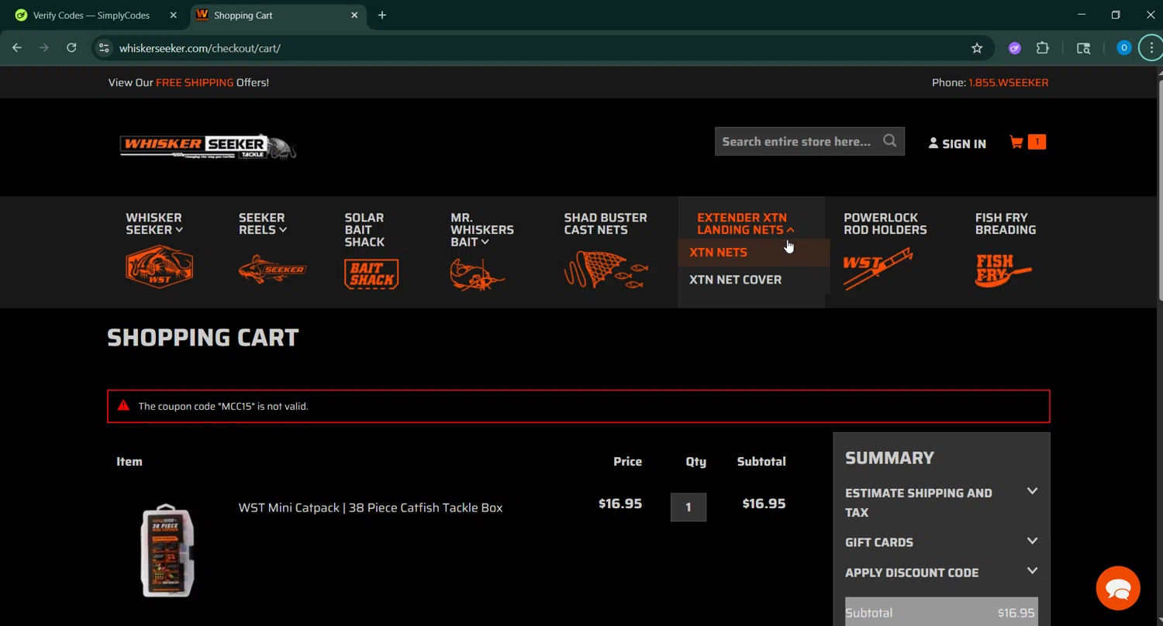
Task: Click the SIGN IN link
Action: 957,143
